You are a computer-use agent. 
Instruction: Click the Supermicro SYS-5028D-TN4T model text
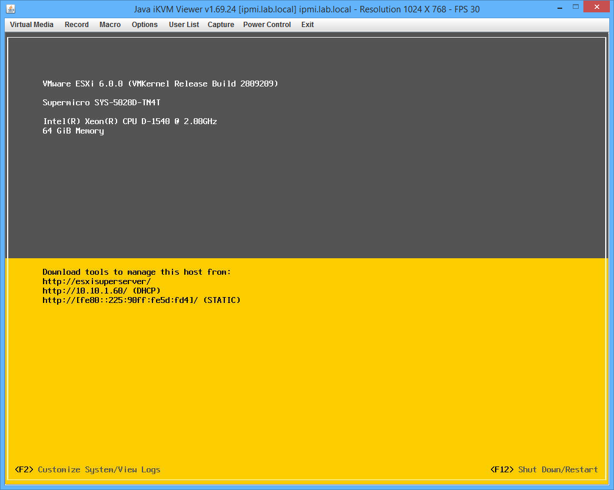[101, 102]
